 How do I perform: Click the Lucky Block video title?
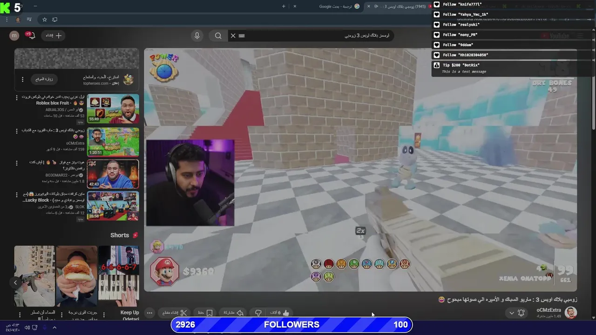click(x=53, y=197)
